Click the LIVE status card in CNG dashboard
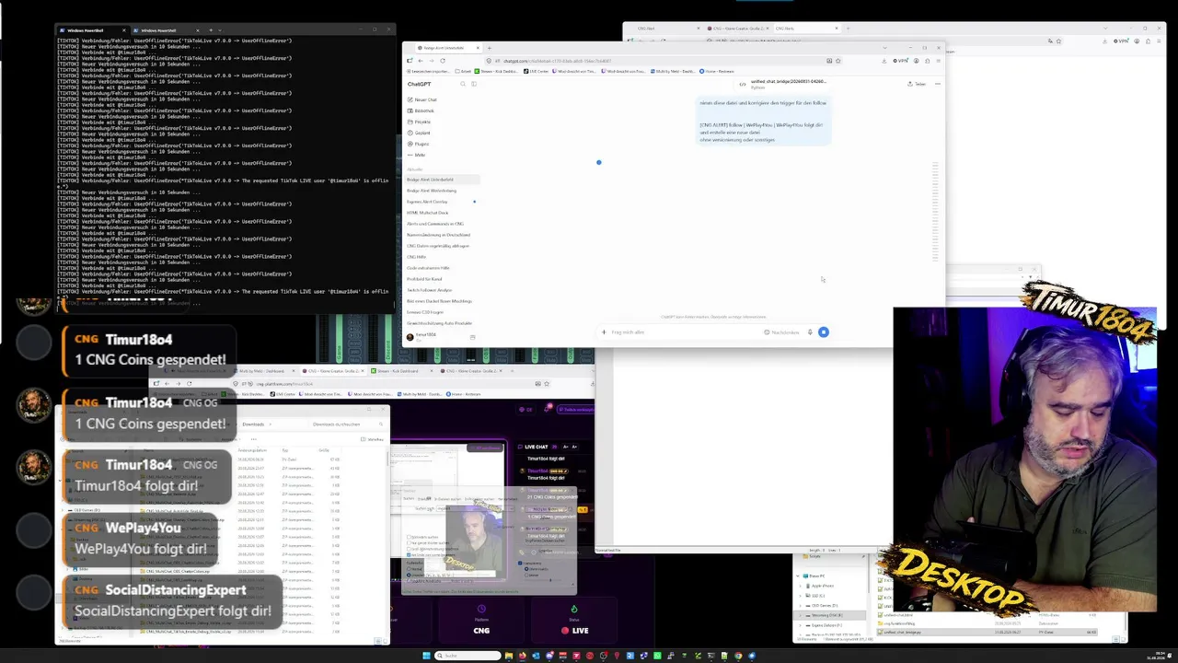Image resolution: width=1178 pixels, height=663 pixels. tap(574, 621)
